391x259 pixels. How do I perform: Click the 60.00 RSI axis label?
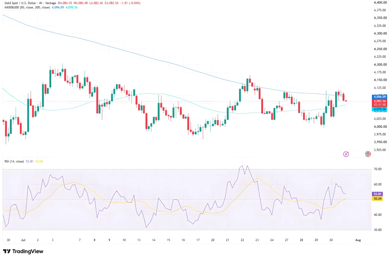pyautogui.click(x=378, y=184)
